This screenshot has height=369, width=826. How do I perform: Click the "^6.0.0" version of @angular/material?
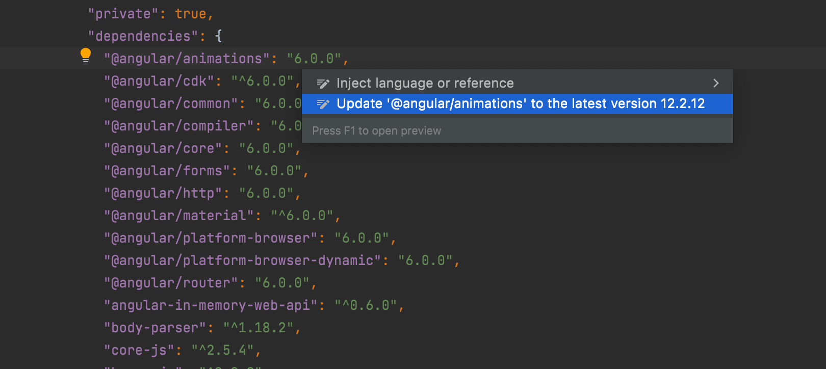tap(301, 216)
